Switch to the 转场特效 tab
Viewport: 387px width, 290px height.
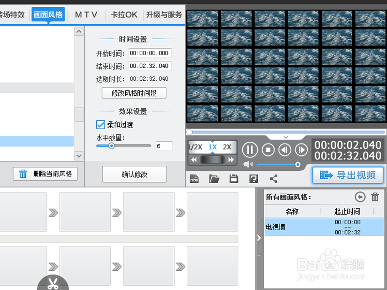(13, 14)
